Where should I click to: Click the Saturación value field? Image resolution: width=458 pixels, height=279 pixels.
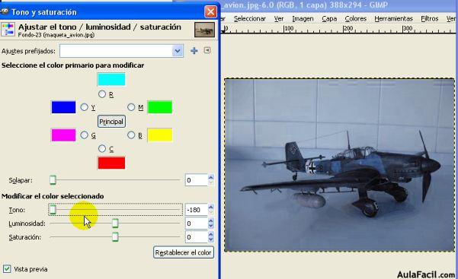click(197, 237)
